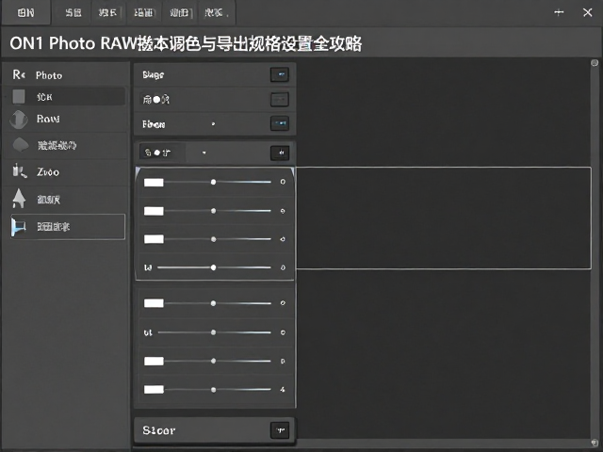Click the dark button right of the dropdown row
Viewport: 603px width, 452px height.
coord(280,153)
